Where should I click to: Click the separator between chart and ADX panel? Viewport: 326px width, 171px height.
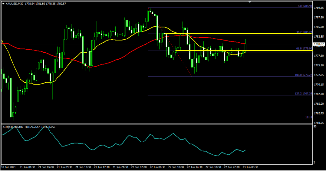156,124
